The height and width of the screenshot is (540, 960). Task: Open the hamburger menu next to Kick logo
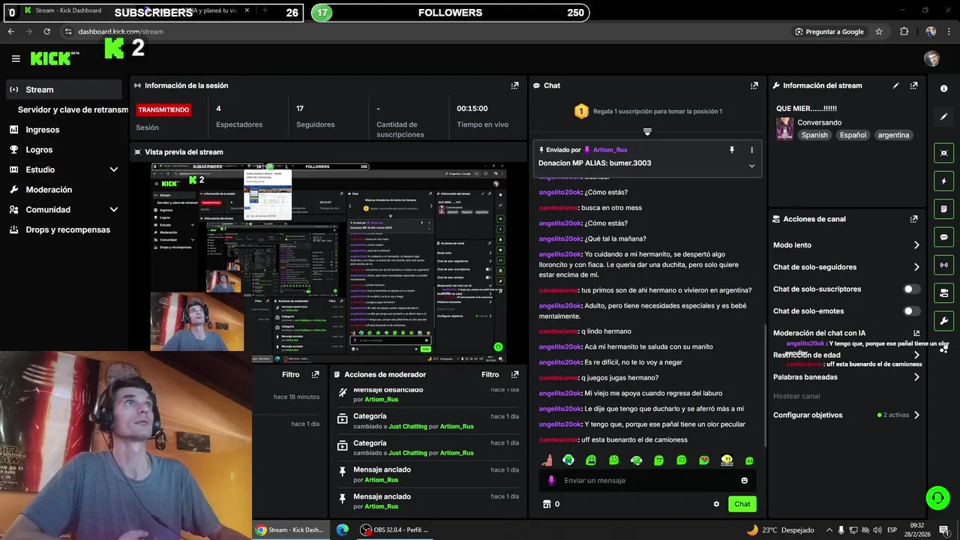16,58
